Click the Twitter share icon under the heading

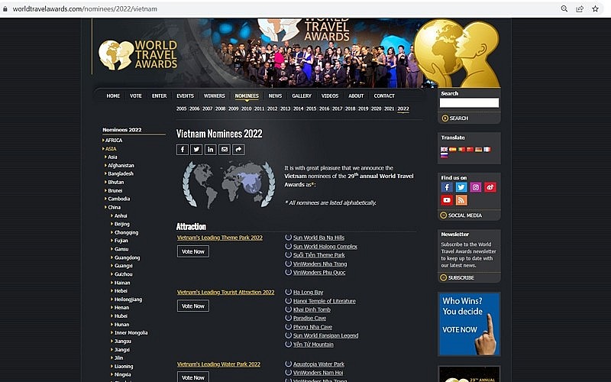(x=196, y=150)
